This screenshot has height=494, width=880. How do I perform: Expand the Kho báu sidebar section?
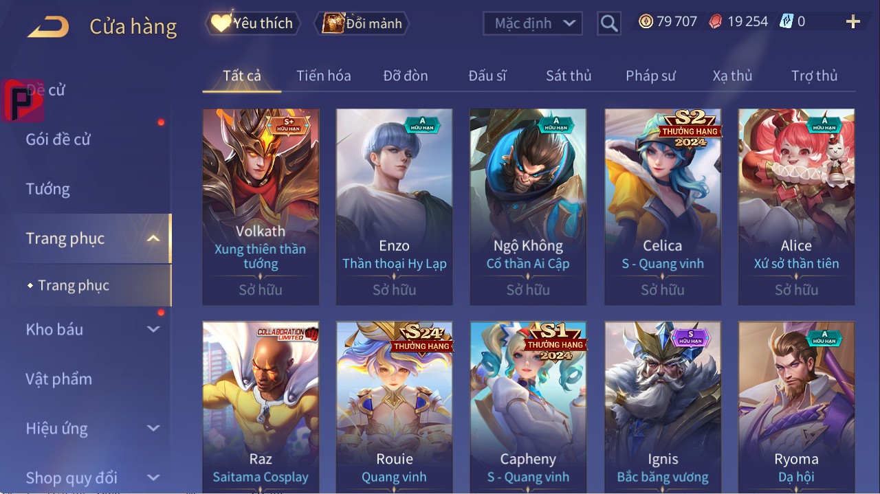[x=153, y=329]
